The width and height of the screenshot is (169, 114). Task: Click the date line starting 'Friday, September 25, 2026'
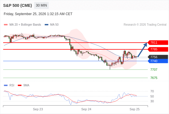pyautogui.click(x=38, y=14)
